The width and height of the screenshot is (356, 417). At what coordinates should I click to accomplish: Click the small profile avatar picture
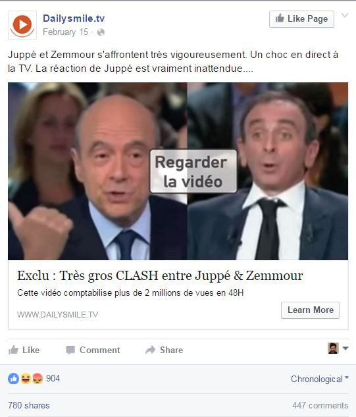coord(333,348)
